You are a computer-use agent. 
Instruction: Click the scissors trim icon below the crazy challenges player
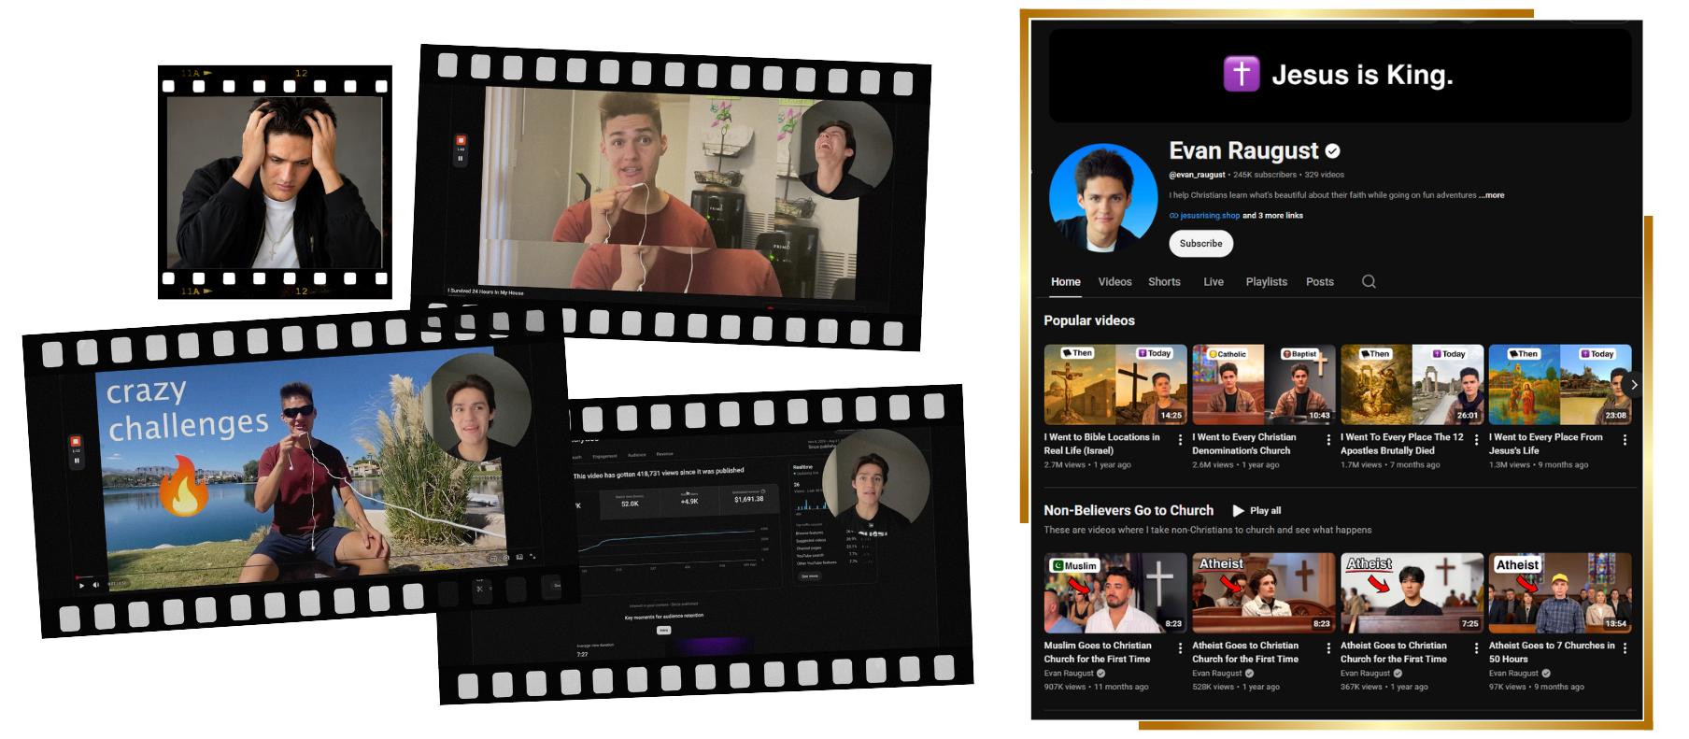tap(480, 590)
